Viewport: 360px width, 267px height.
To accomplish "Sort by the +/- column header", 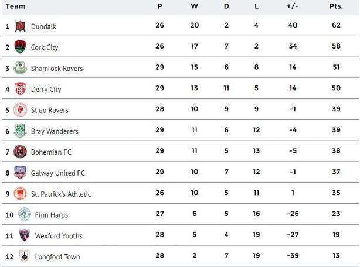I will pyautogui.click(x=293, y=6).
